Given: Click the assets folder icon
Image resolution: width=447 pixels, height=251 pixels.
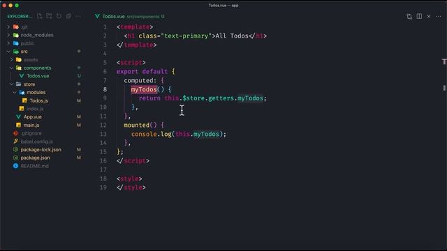Looking at the screenshot, I should pyautogui.click(x=19, y=60).
